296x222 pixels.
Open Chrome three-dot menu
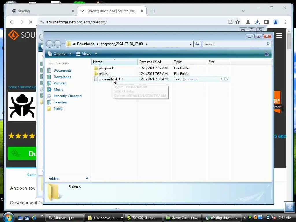pos(285,22)
